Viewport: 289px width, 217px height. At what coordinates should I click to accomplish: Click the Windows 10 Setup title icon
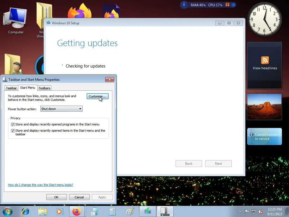(48, 23)
